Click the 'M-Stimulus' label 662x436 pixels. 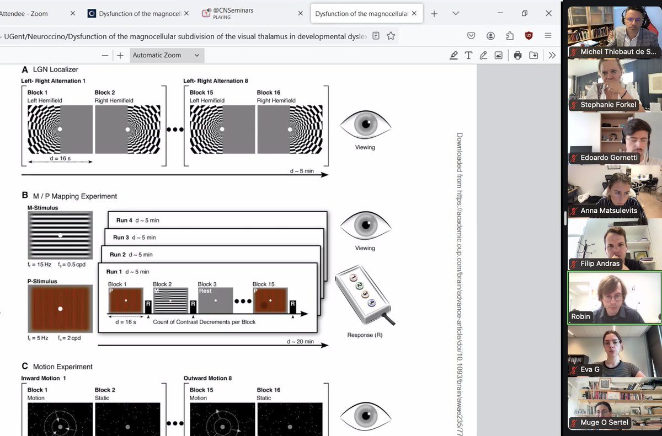43,208
